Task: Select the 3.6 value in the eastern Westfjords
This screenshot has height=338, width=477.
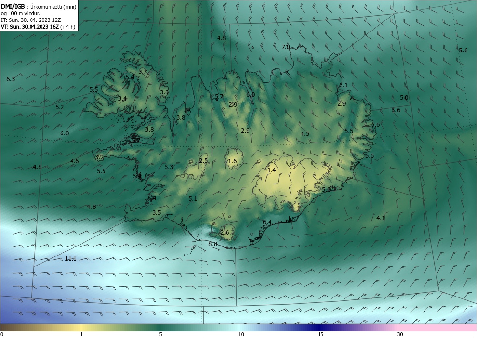Action: coord(164,92)
